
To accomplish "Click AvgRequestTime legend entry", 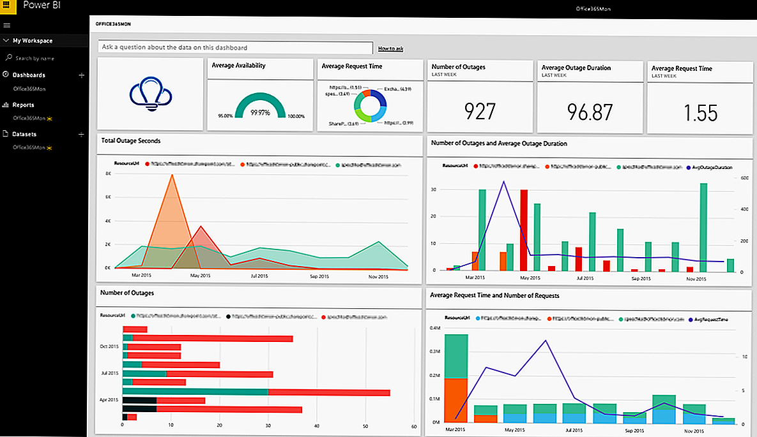I will 708,320.
